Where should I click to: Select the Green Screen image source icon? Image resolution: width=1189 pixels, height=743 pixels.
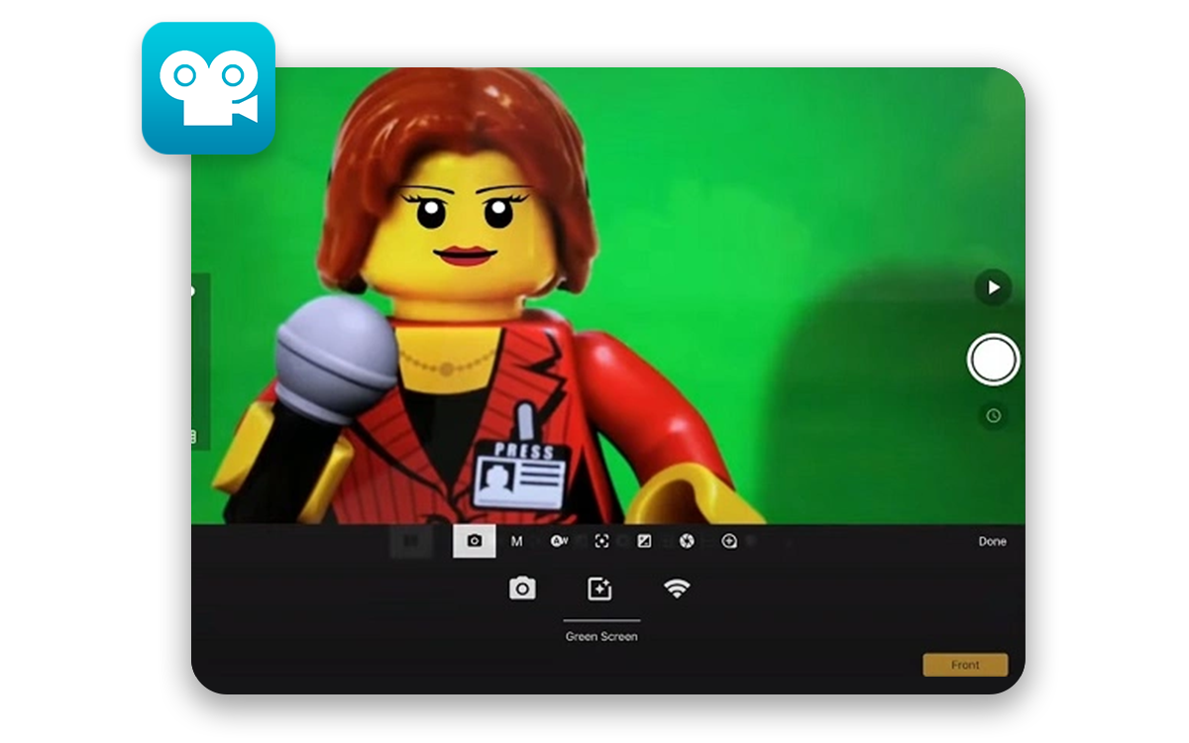(x=599, y=588)
